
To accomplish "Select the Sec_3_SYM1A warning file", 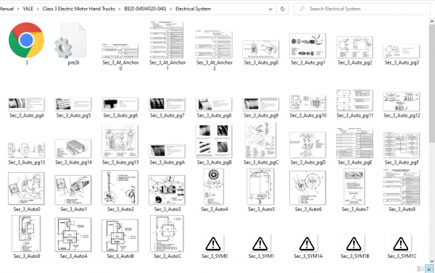I will pos(307,243).
